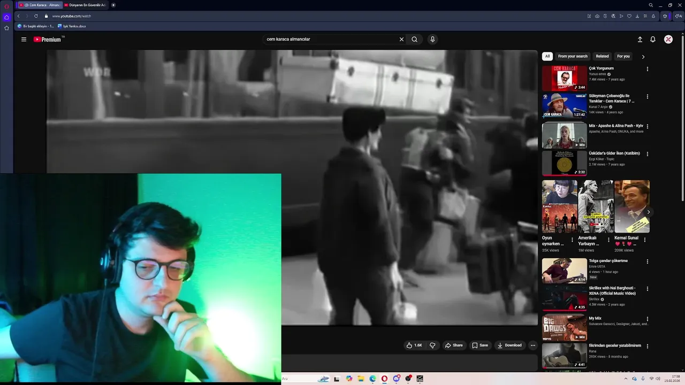The image size is (685, 385).
Task: Open the My Mix playlist title
Action: 596,318
